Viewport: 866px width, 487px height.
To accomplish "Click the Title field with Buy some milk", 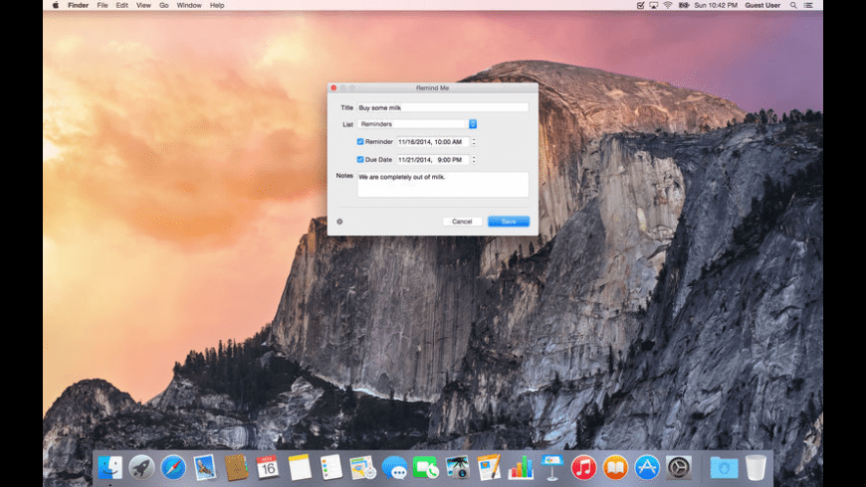I will (x=443, y=107).
